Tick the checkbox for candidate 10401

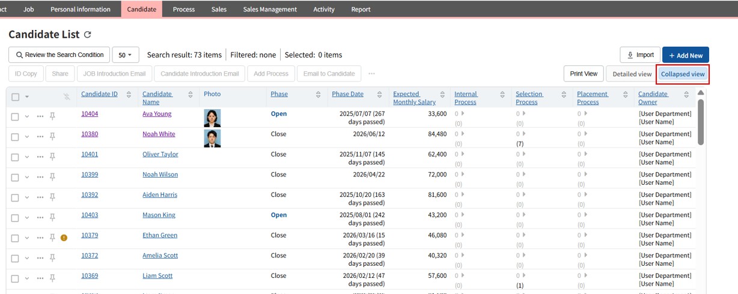coord(16,157)
